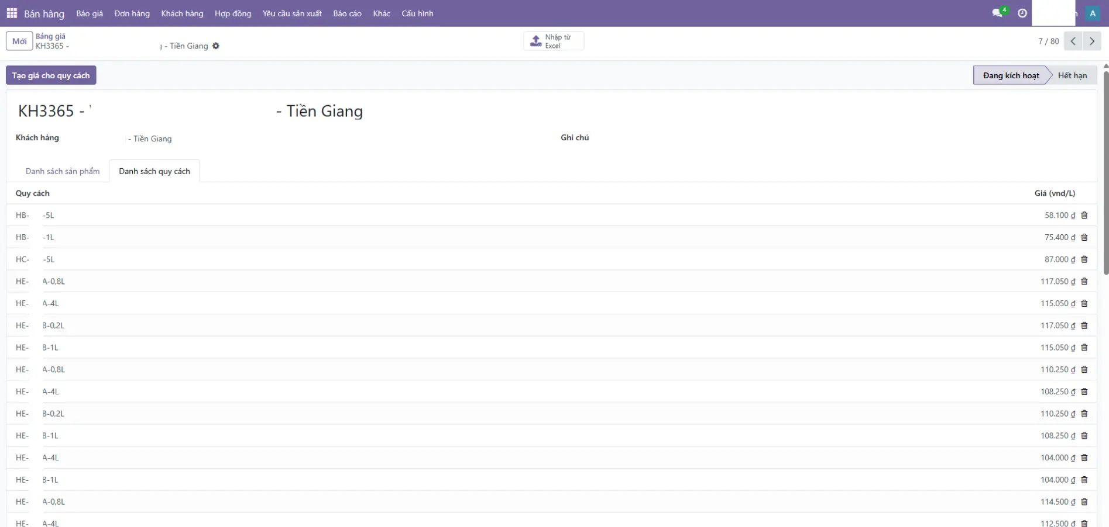Click Tạo giá cho quy cách button
The width and height of the screenshot is (1109, 527).
(51, 75)
